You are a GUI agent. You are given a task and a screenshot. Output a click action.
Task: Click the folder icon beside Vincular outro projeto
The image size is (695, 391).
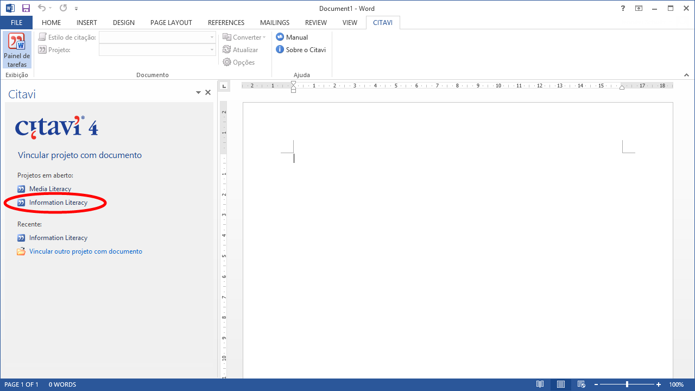tap(21, 251)
